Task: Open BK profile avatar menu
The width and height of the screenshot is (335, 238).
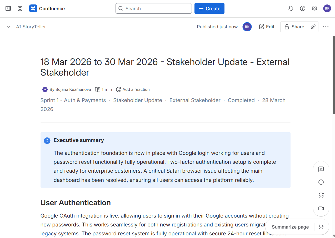Action: [x=327, y=8]
